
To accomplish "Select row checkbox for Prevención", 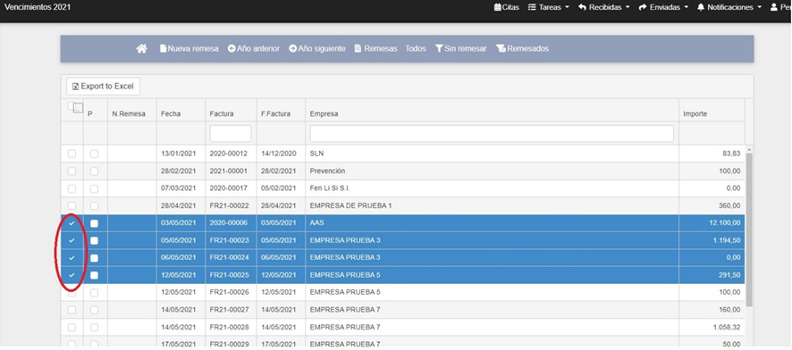I will (x=72, y=171).
